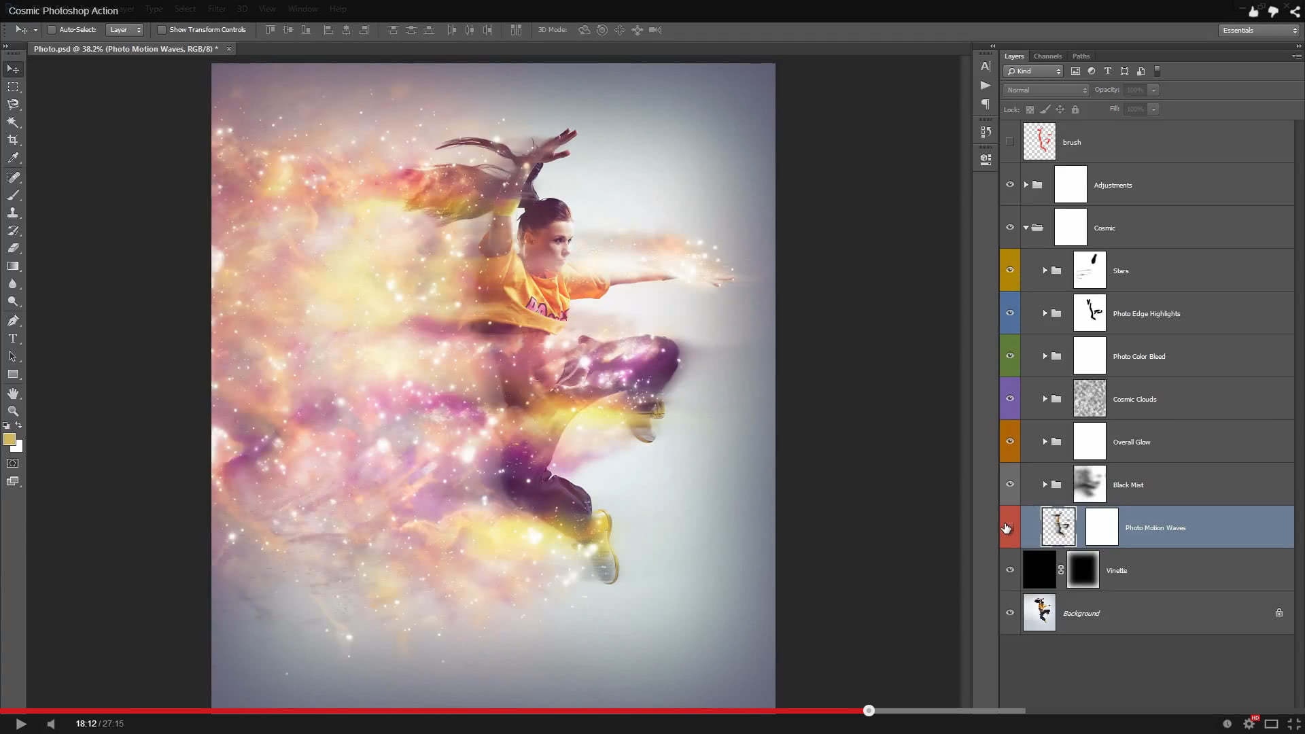The height and width of the screenshot is (734, 1305).
Task: Open the blend mode dropdown
Action: point(1045,90)
